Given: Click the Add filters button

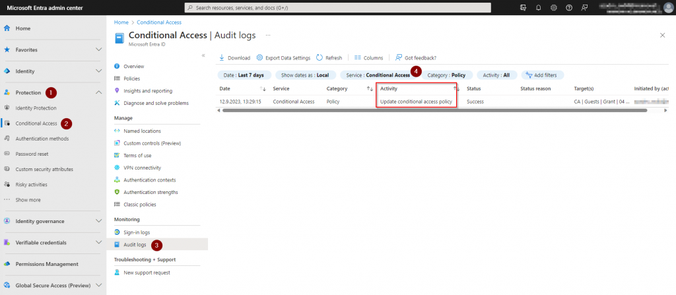Looking at the screenshot, I should point(542,75).
